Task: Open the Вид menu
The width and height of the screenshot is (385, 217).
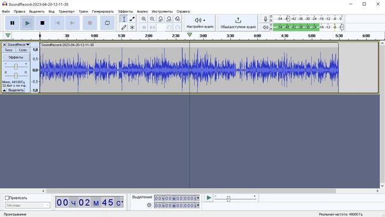Action: point(51,11)
